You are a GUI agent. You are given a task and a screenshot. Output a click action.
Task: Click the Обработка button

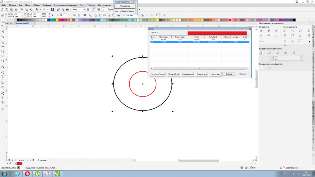tap(125, 6)
